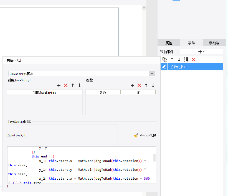Click the empty parameters table area
The width and height of the screenshot is (228, 196).
point(121,105)
